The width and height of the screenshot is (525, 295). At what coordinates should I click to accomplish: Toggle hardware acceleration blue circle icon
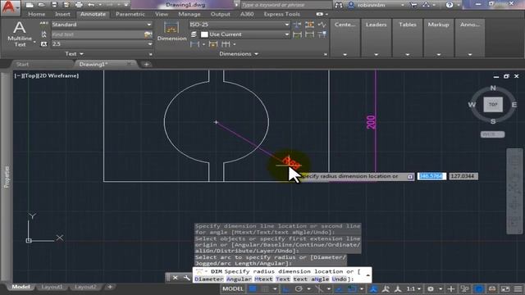[479, 288]
